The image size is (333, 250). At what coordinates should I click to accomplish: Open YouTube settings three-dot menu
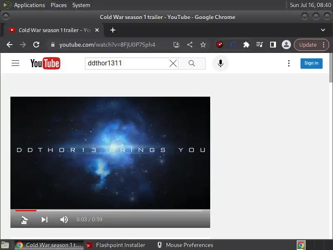click(x=288, y=63)
